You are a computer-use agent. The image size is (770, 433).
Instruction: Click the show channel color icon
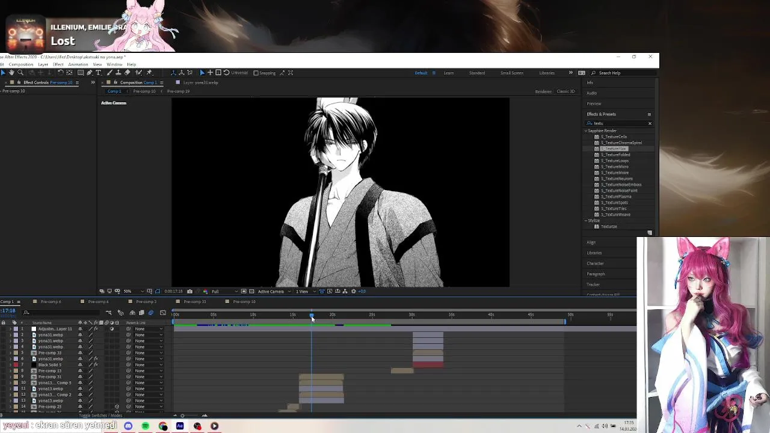(206, 292)
